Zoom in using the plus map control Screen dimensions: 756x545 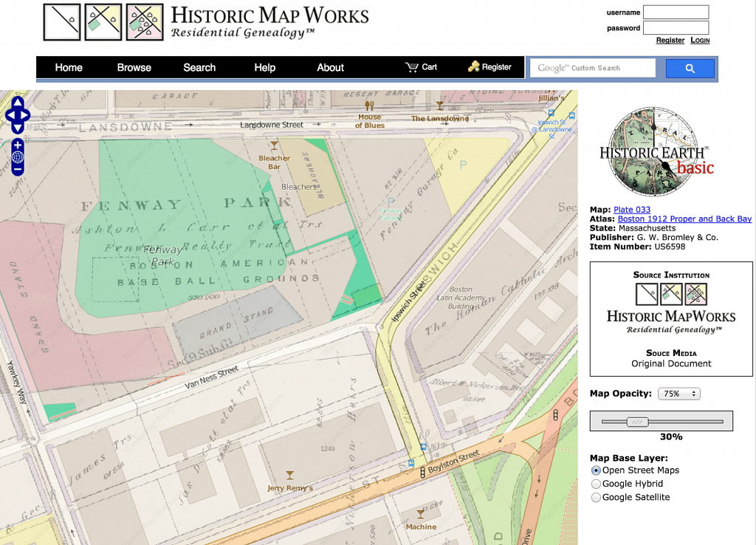[18, 145]
